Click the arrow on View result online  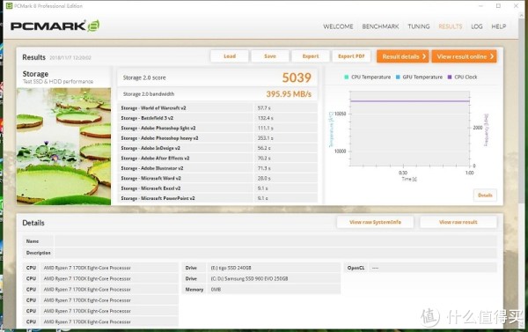click(492, 56)
